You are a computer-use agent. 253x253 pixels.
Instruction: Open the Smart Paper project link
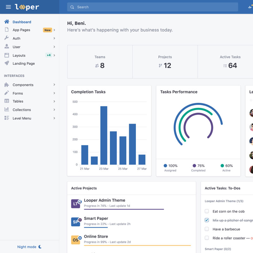[96, 218]
